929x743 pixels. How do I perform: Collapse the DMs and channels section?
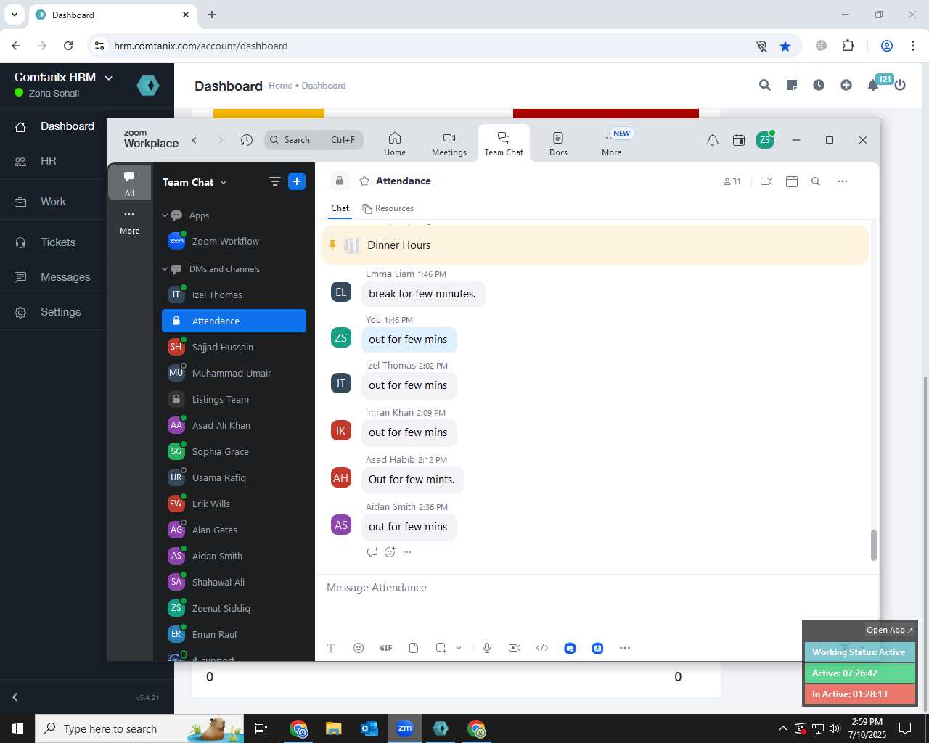click(x=165, y=269)
